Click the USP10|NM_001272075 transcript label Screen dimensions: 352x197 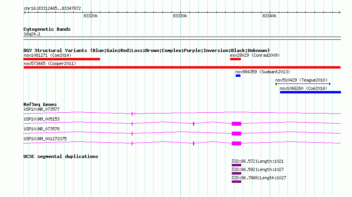(45, 139)
